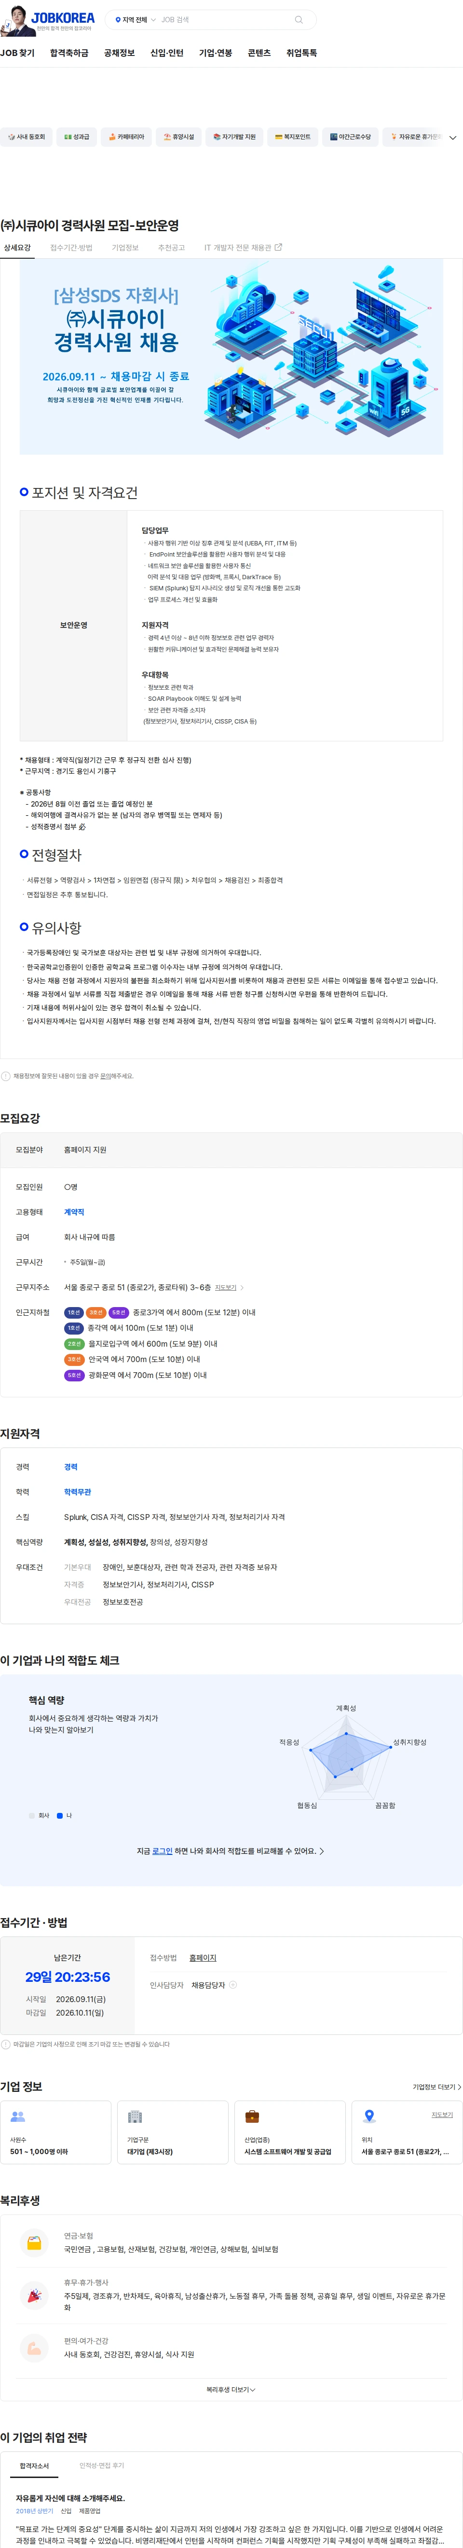Select the 성과급 benefit tag

click(76, 138)
